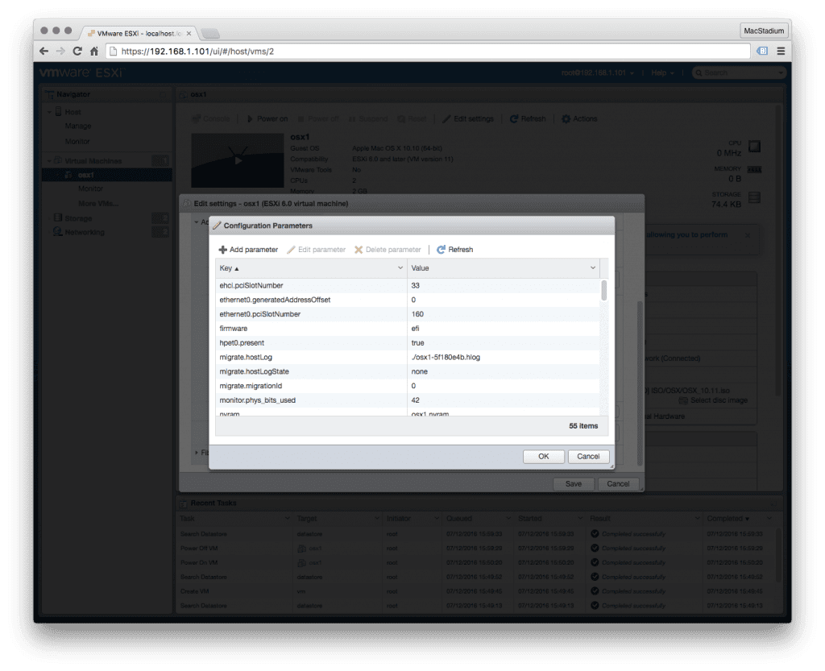Open the Value column dropdown
The width and height of the screenshot is (825, 671).
[594, 267]
